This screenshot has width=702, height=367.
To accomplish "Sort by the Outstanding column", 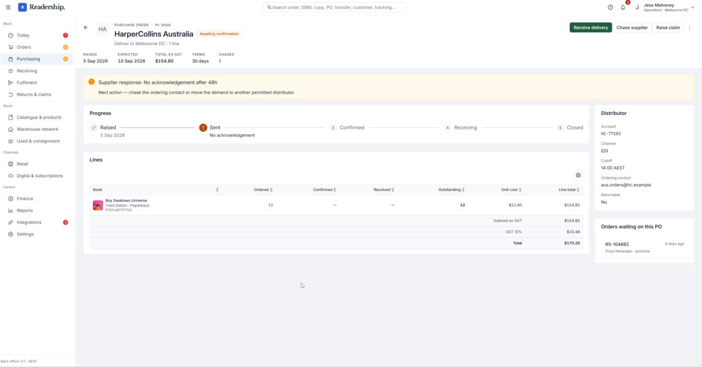I will pyautogui.click(x=452, y=190).
